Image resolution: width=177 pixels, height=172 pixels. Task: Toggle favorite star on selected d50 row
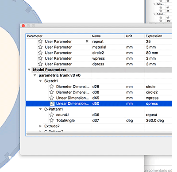(x=52, y=103)
